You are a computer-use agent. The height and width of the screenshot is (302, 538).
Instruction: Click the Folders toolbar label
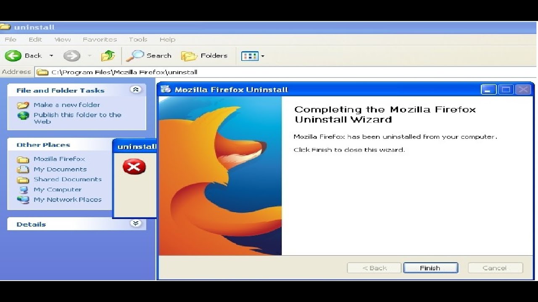click(214, 56)
